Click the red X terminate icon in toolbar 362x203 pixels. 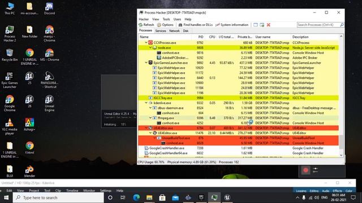point(269,25)
